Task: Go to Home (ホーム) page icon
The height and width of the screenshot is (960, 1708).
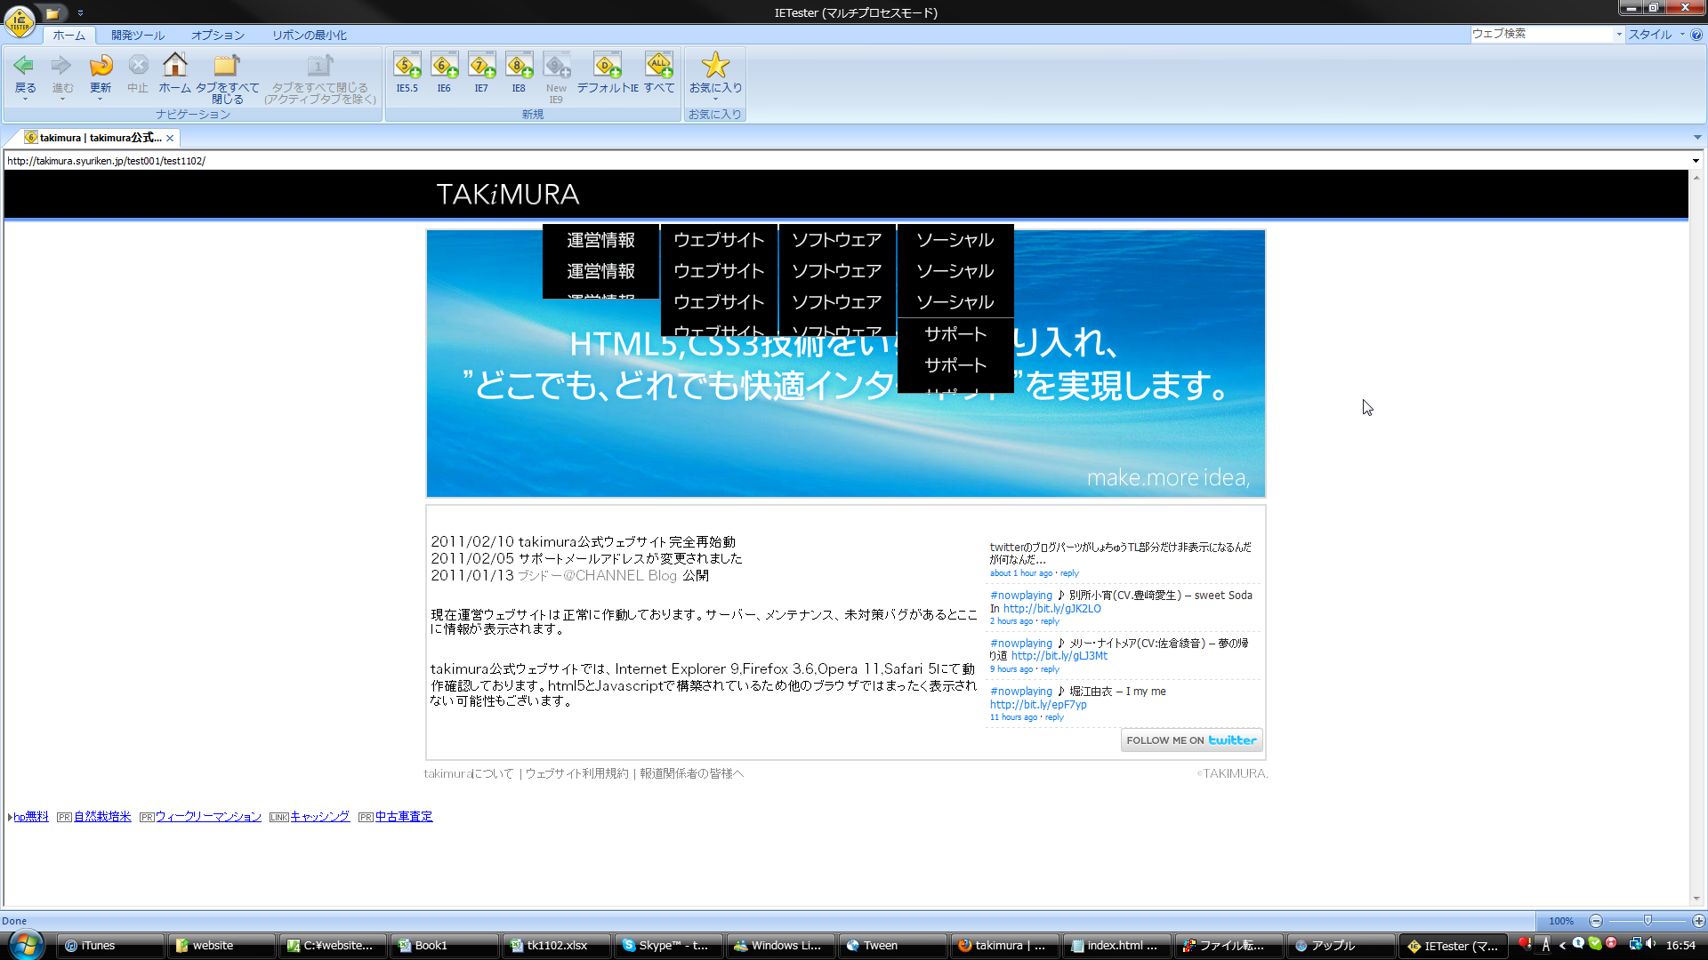Action: point(175,65)
